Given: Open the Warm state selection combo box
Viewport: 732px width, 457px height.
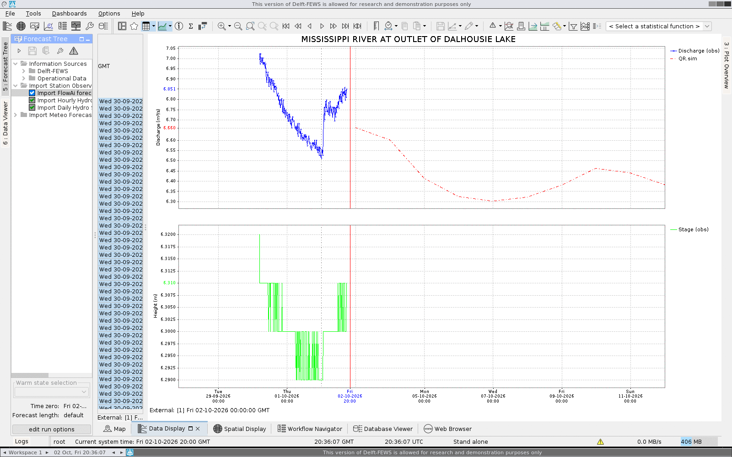Looking at the screenshot, I should point(51,392).
